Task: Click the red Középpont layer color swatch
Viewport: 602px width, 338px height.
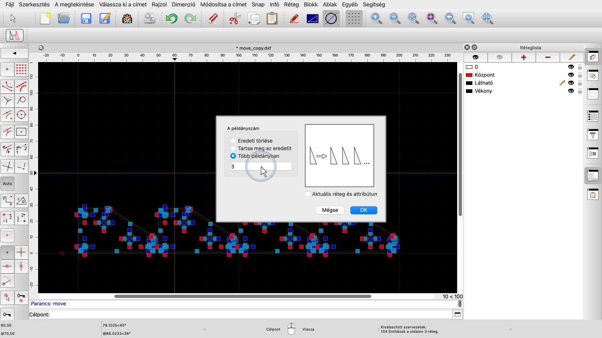Action: click(469, 75)
